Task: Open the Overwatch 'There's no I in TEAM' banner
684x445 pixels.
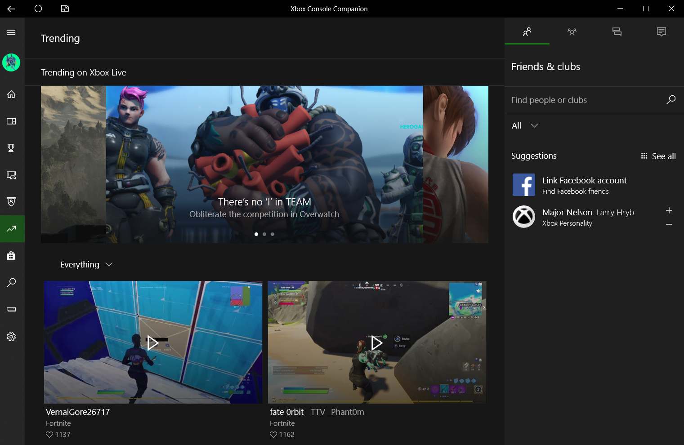Action: 264,165
